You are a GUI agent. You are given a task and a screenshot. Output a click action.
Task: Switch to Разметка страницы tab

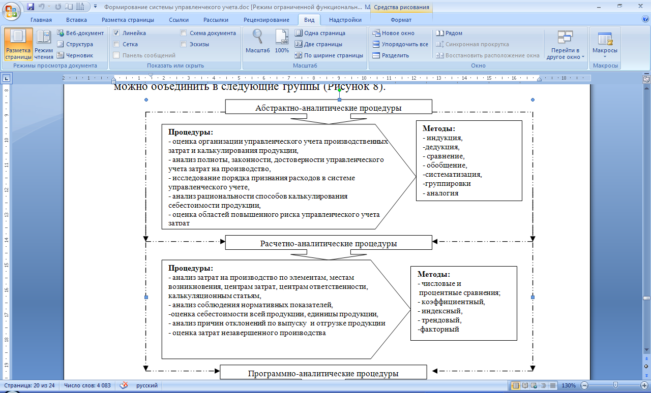(x=128, y=20)
